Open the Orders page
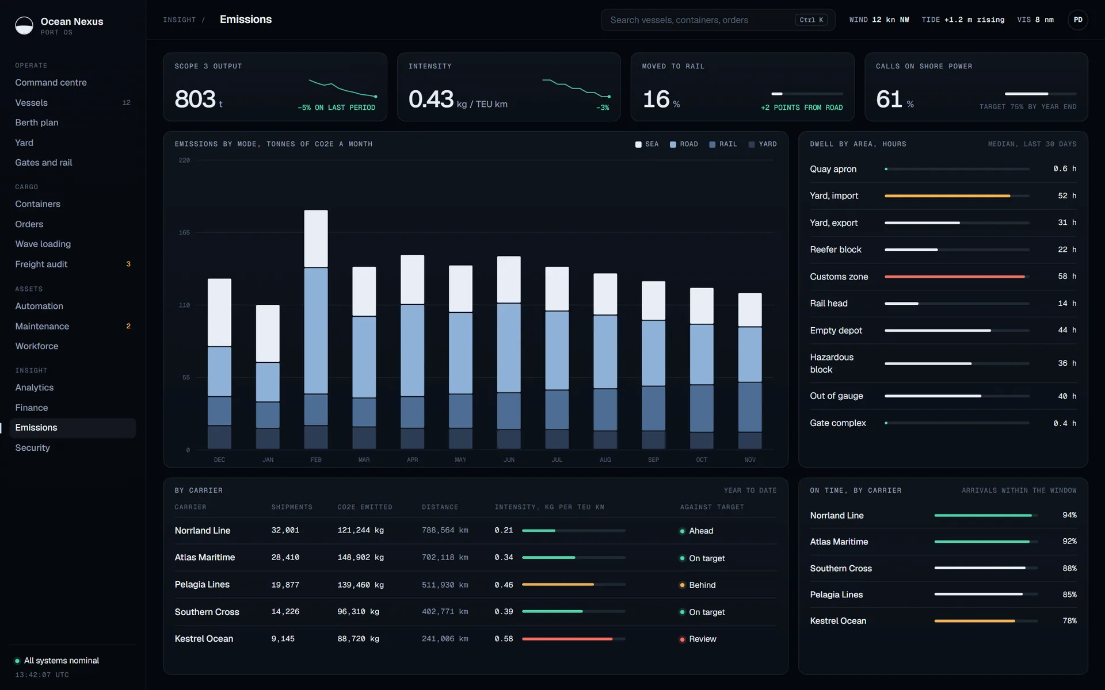 click(73, 224)
